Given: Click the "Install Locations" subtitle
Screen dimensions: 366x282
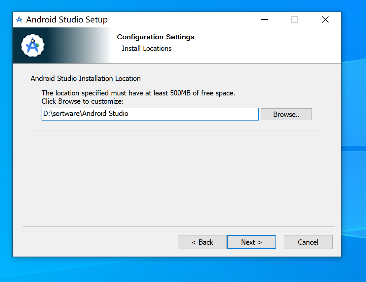Looking at the screenshot, I should 147,49.
